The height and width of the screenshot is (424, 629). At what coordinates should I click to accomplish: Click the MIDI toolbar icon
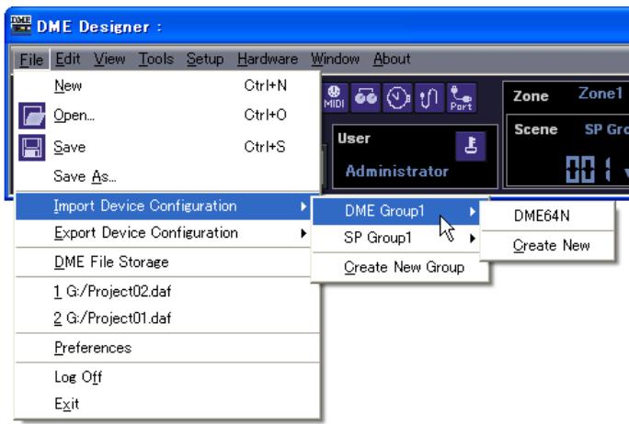click(335, 97)
